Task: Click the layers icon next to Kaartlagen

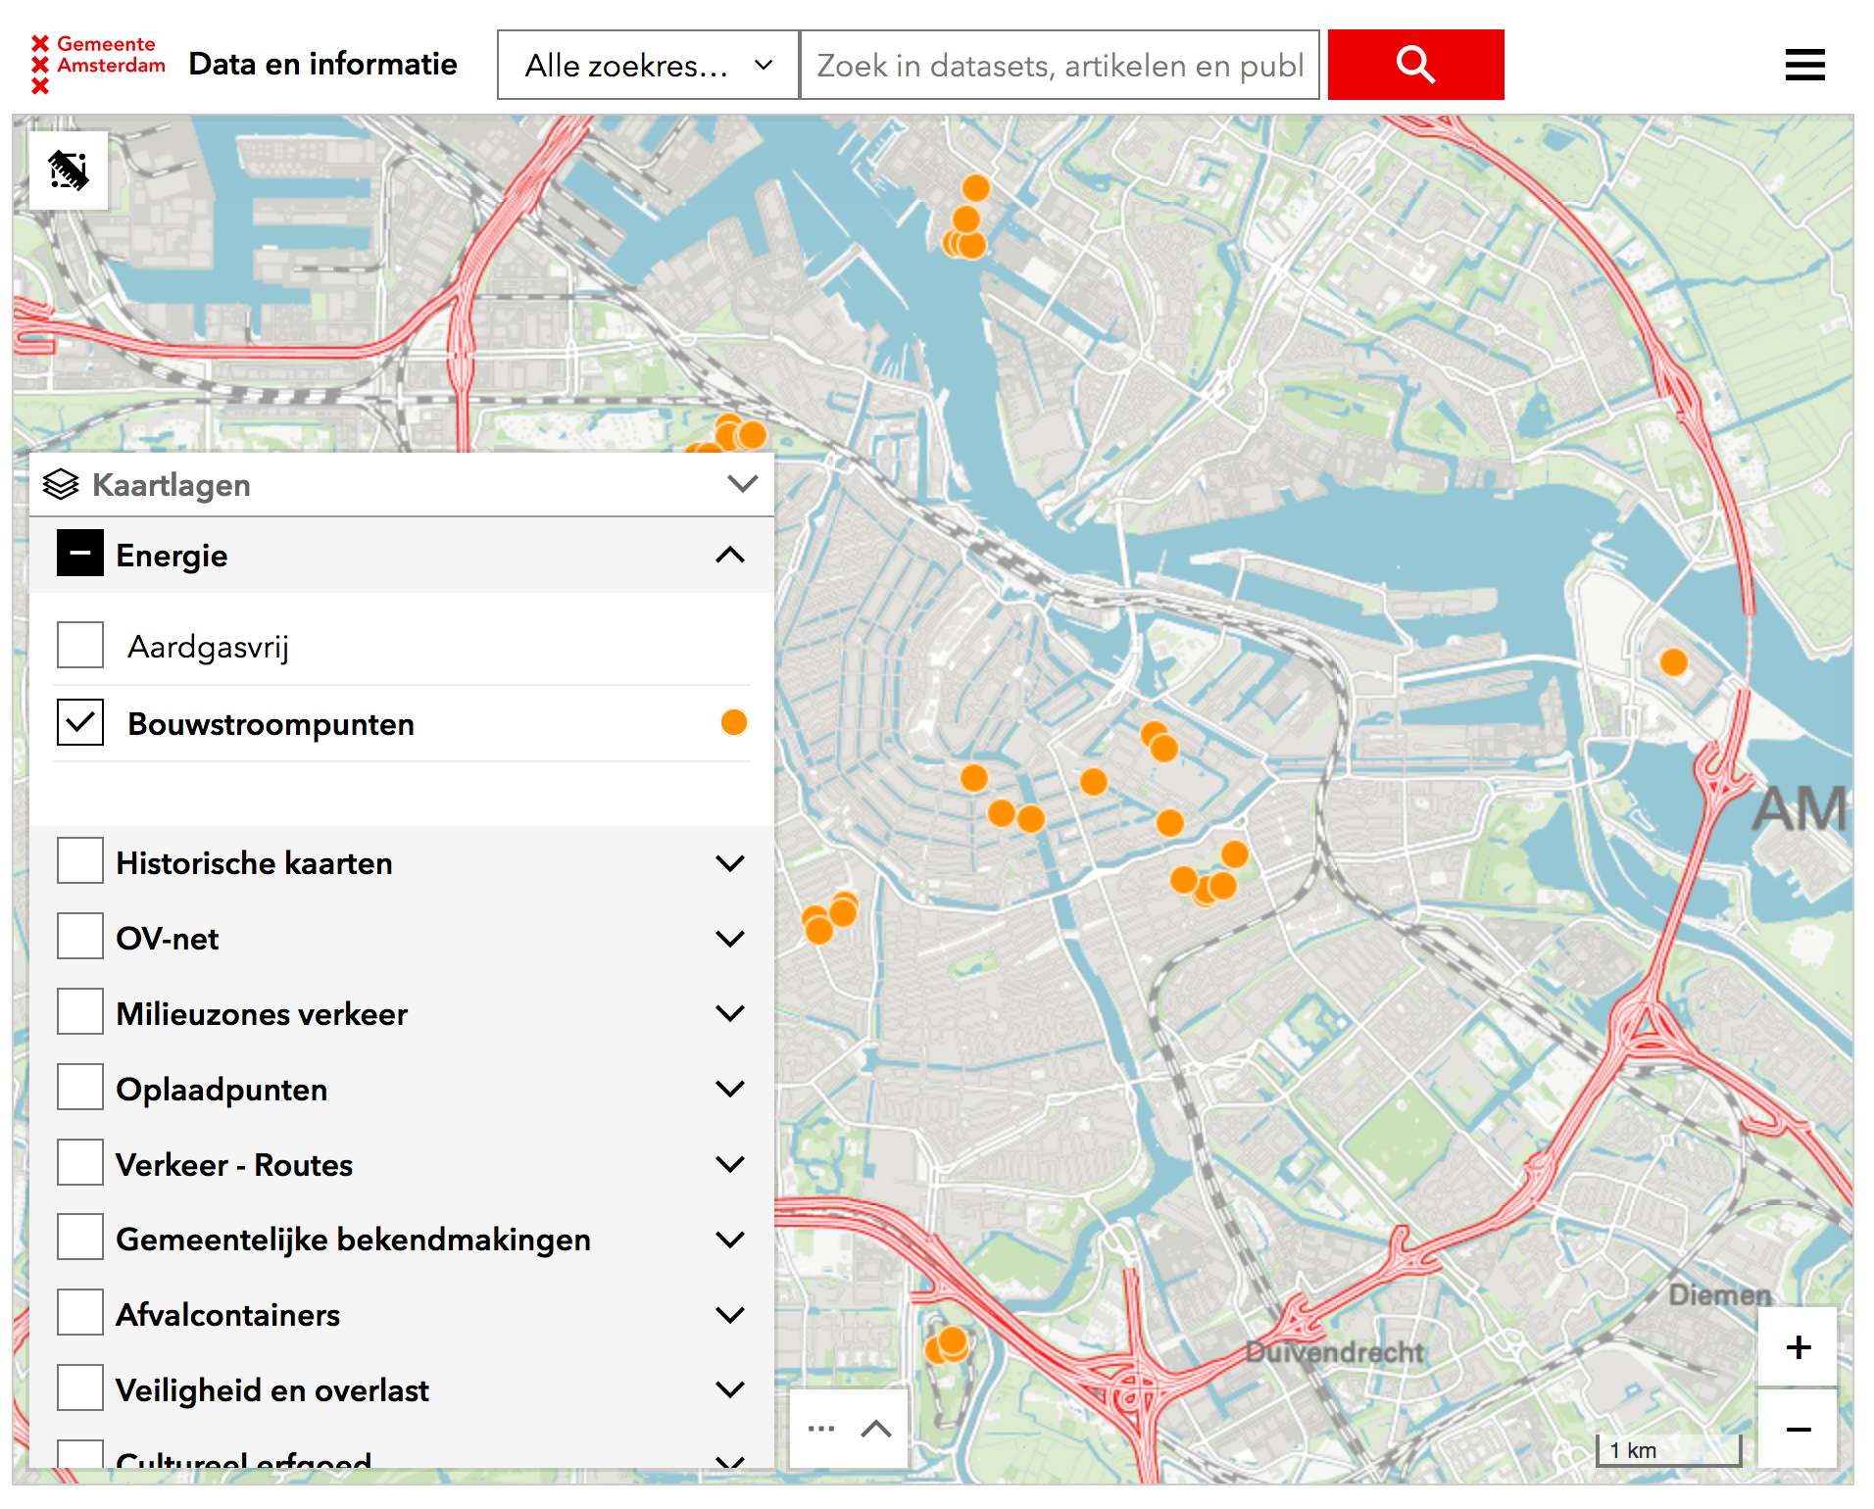Action: pyautogui.click(x=60, y=483)
